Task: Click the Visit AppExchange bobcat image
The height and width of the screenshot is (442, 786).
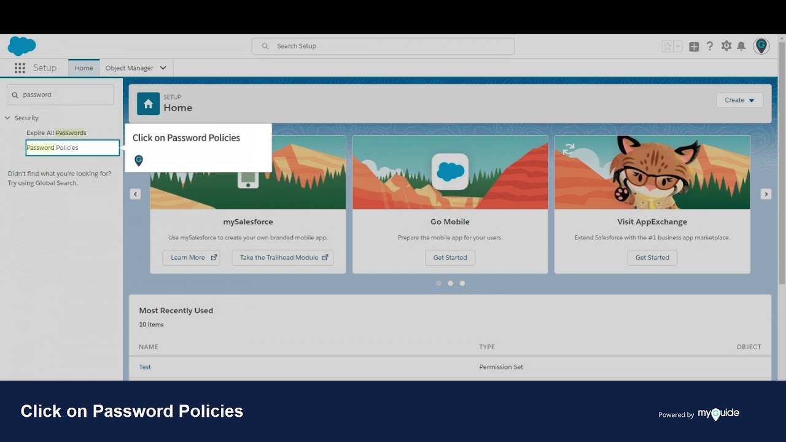Action: [652, 173]
